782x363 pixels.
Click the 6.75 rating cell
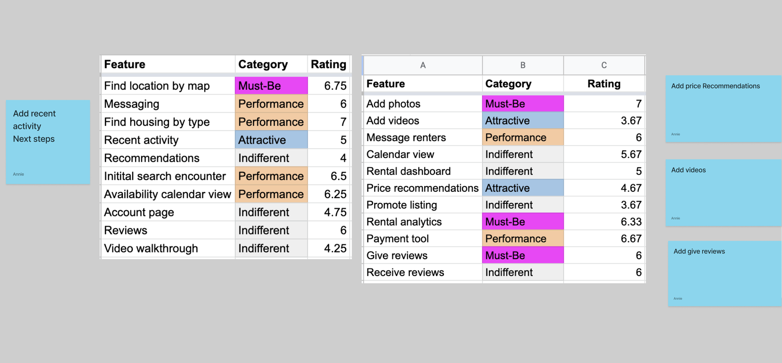click(x=329, y=86)
